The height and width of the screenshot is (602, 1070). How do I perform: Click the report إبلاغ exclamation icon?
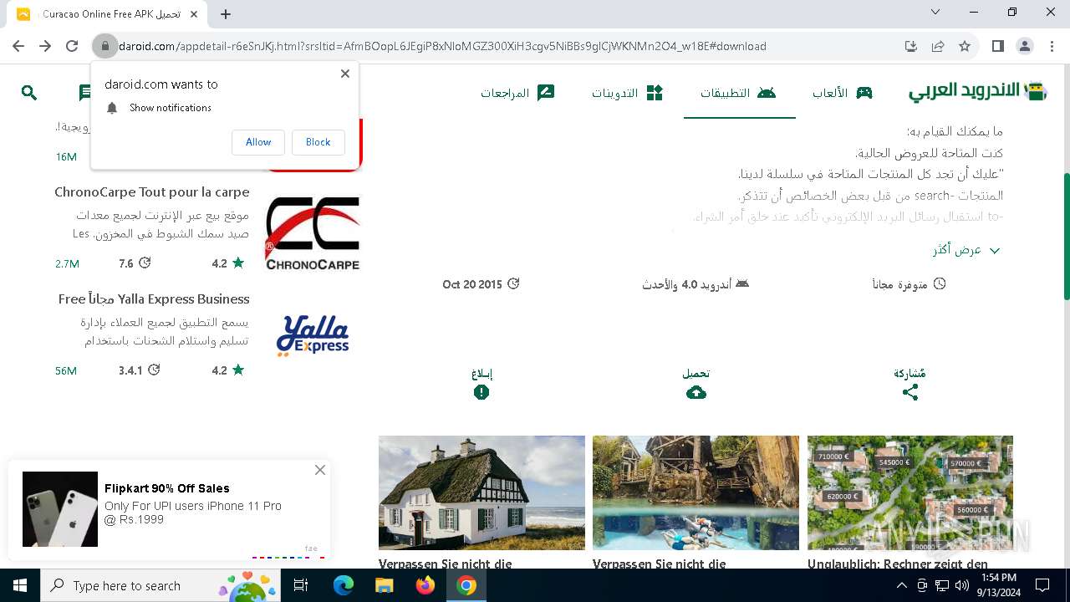click(481, 392)
